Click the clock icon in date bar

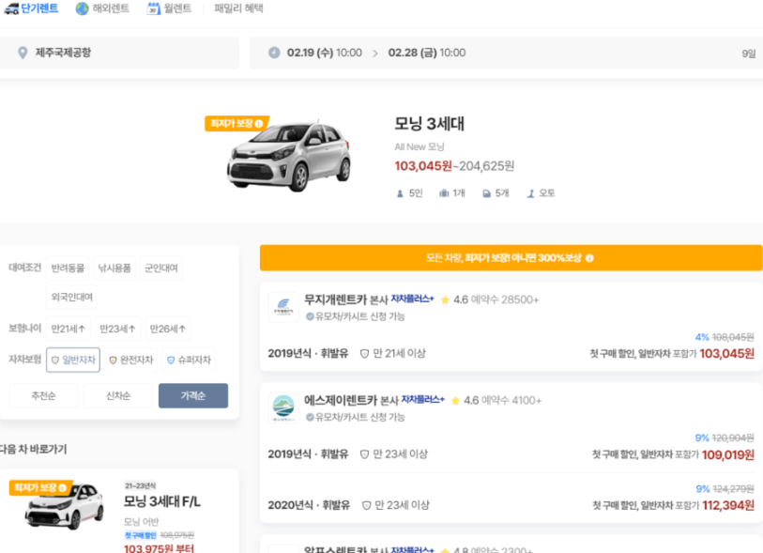274,53
